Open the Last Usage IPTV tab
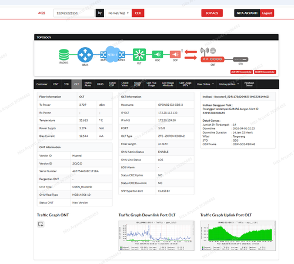Image resolution: width=294 pixels, height=264 pixels. [x=185, y=84]
